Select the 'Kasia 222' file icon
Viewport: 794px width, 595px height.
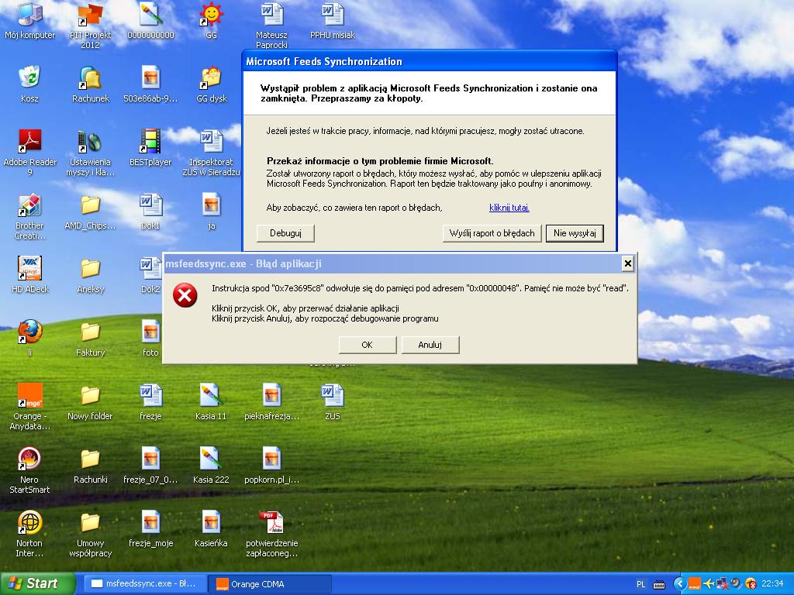click(x=211, y=466)
